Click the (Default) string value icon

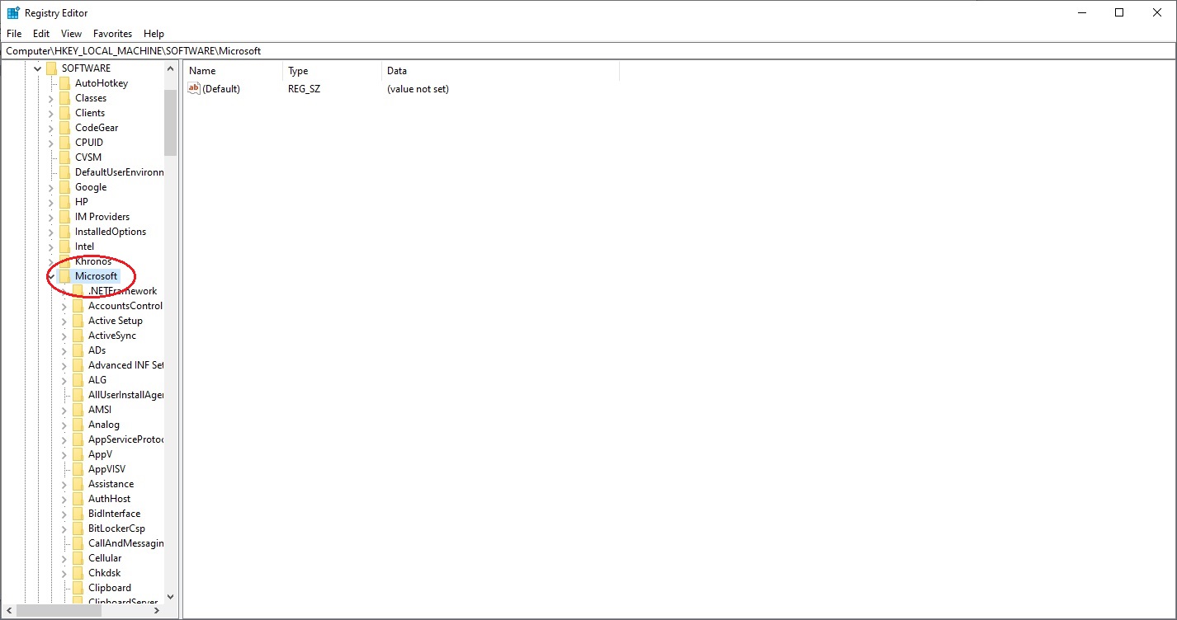(194, 88)
